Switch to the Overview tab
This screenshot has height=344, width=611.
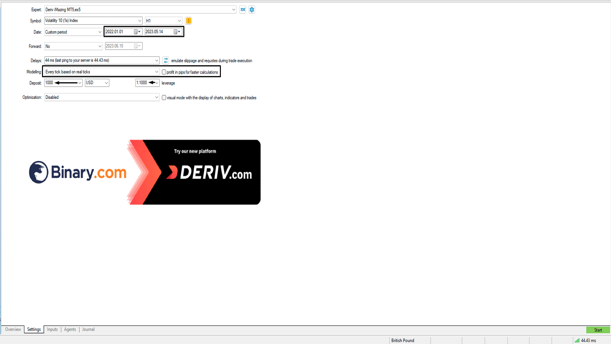coord(13,329)
